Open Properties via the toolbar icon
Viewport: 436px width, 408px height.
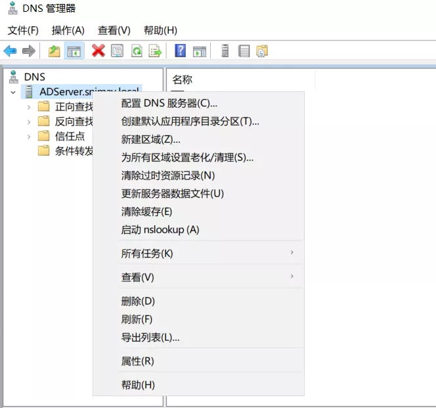coord(117,51)
